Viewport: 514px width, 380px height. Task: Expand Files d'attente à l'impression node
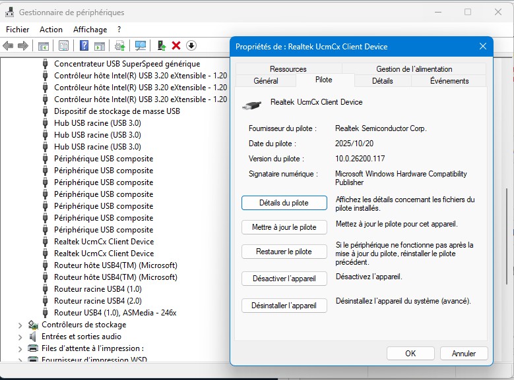pyautogui.click(x=20, y=348)
